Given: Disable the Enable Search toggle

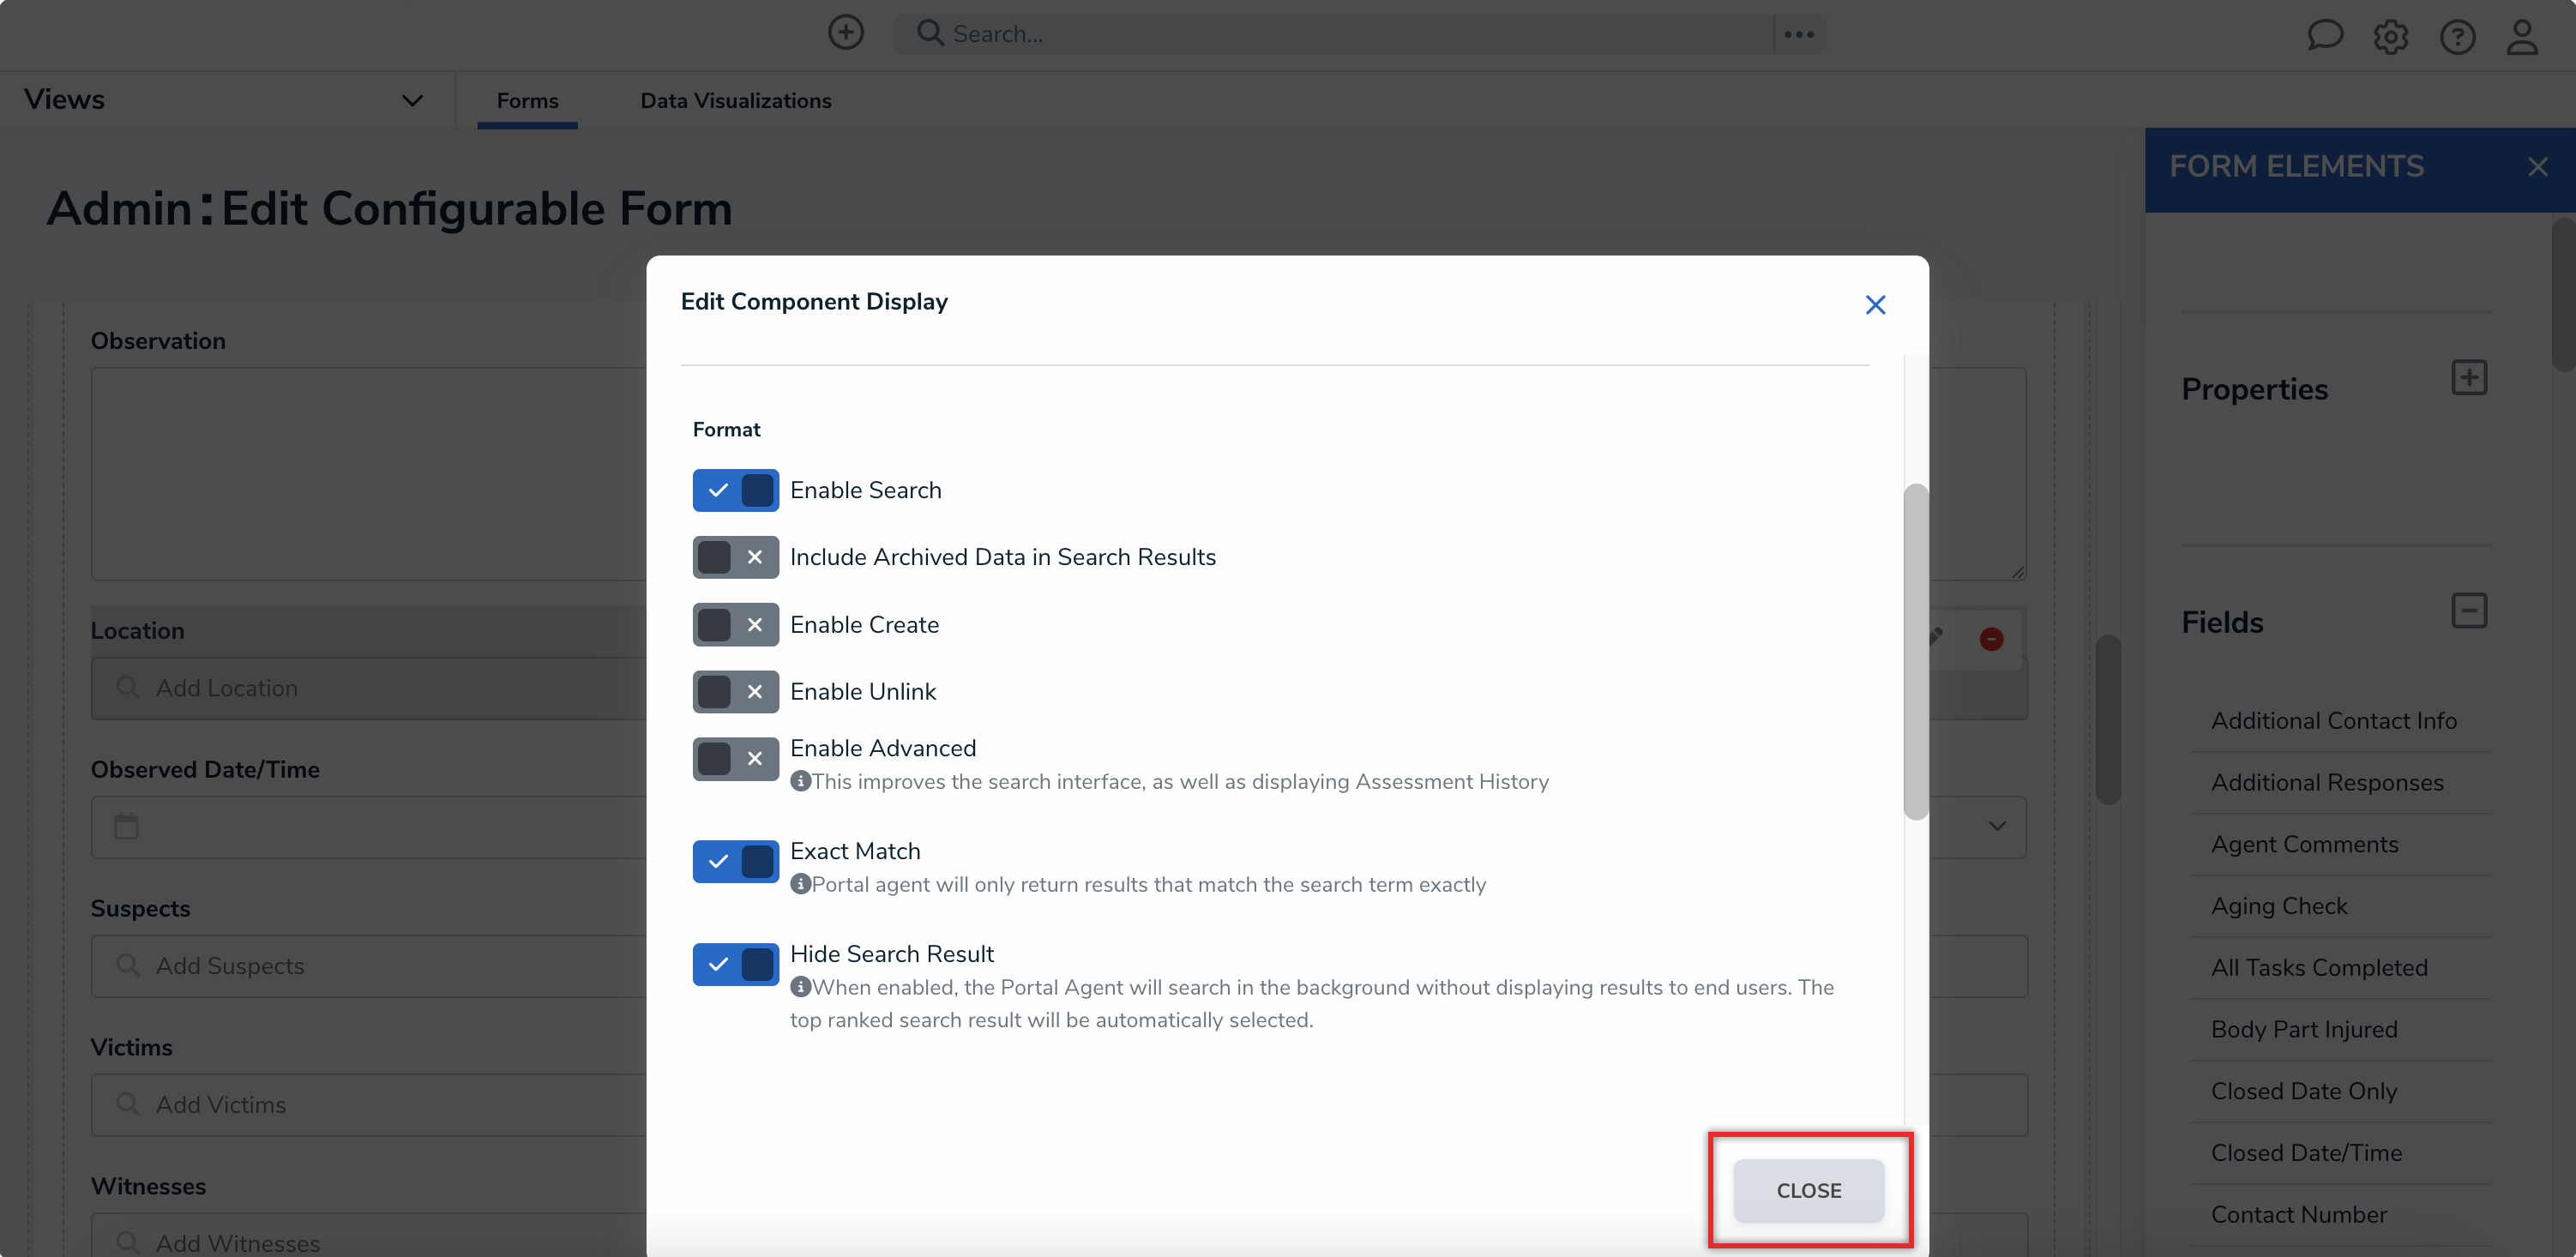Looking at the screenshot, I should coord(735,490).
